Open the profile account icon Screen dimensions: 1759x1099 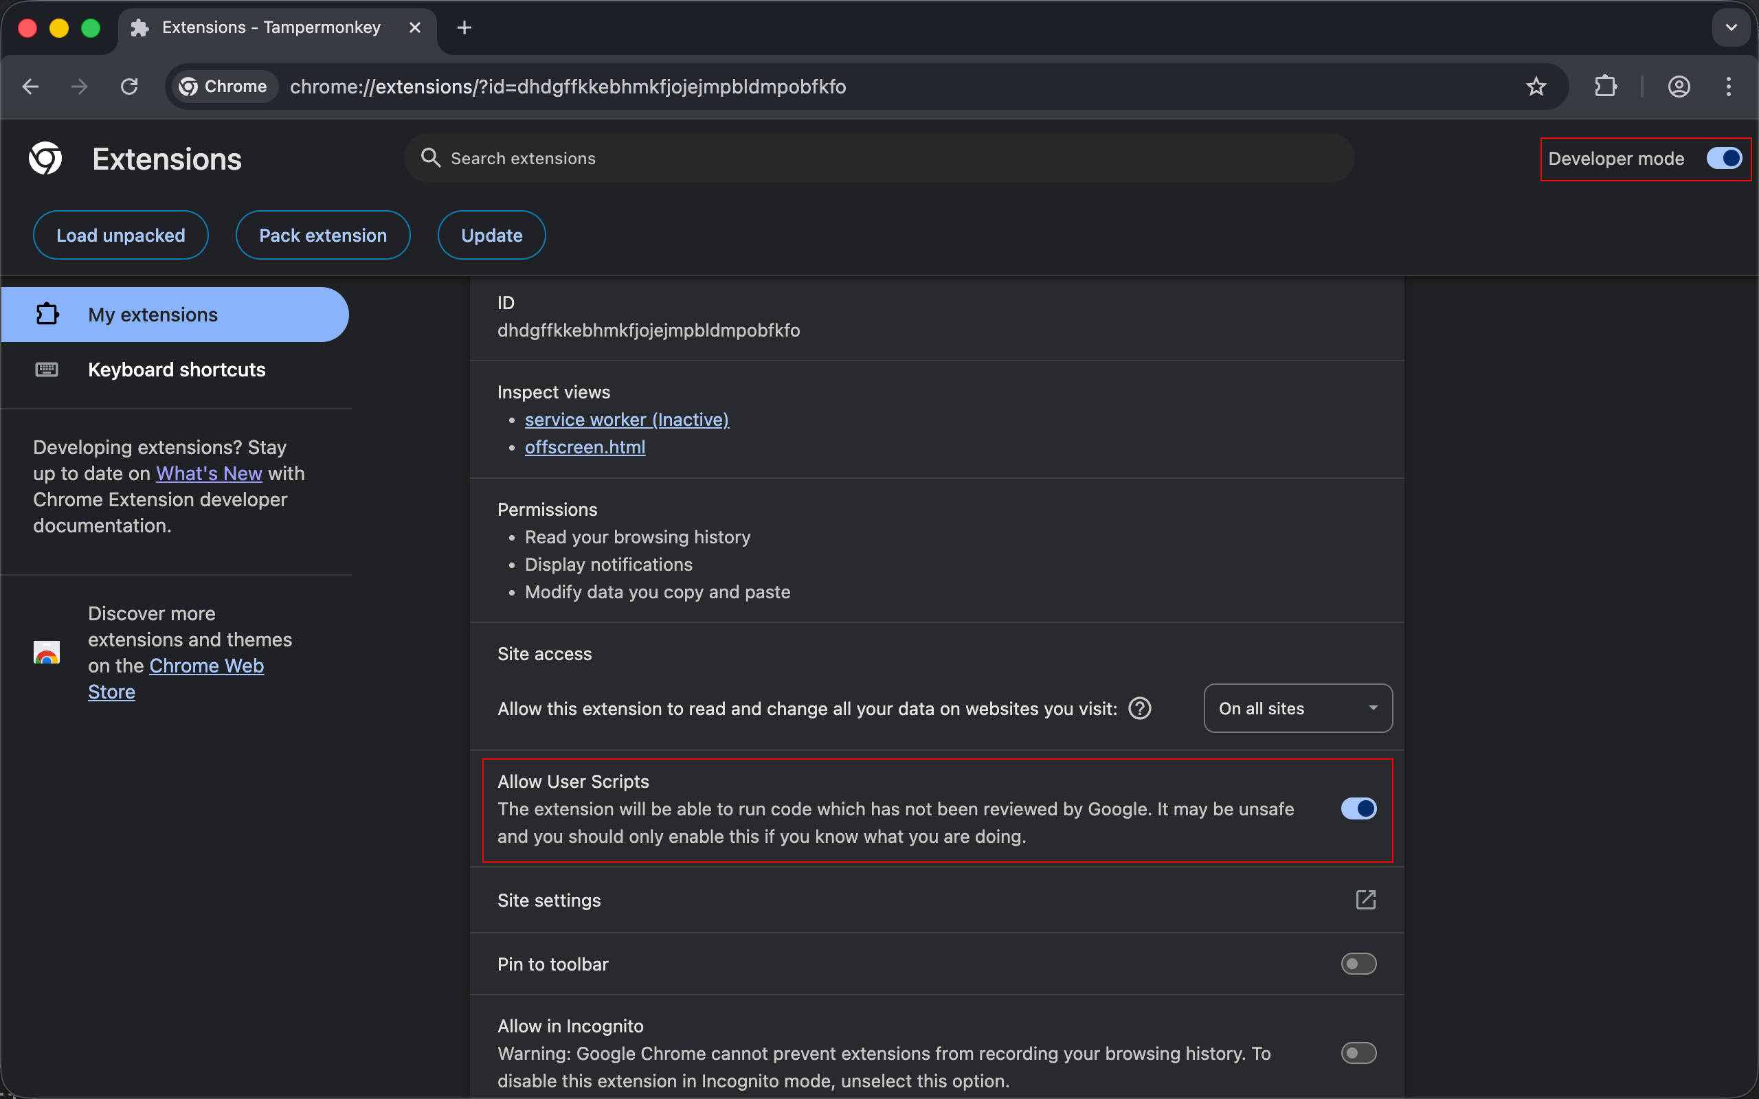click(1679, 87)
